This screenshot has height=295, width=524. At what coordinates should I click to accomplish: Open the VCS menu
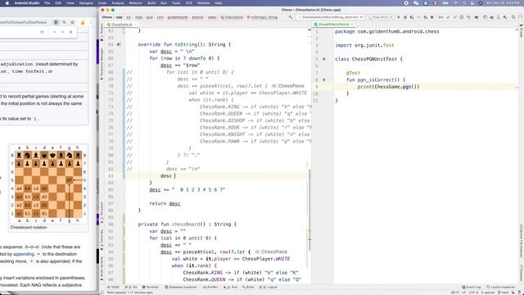tap(189, 3)
